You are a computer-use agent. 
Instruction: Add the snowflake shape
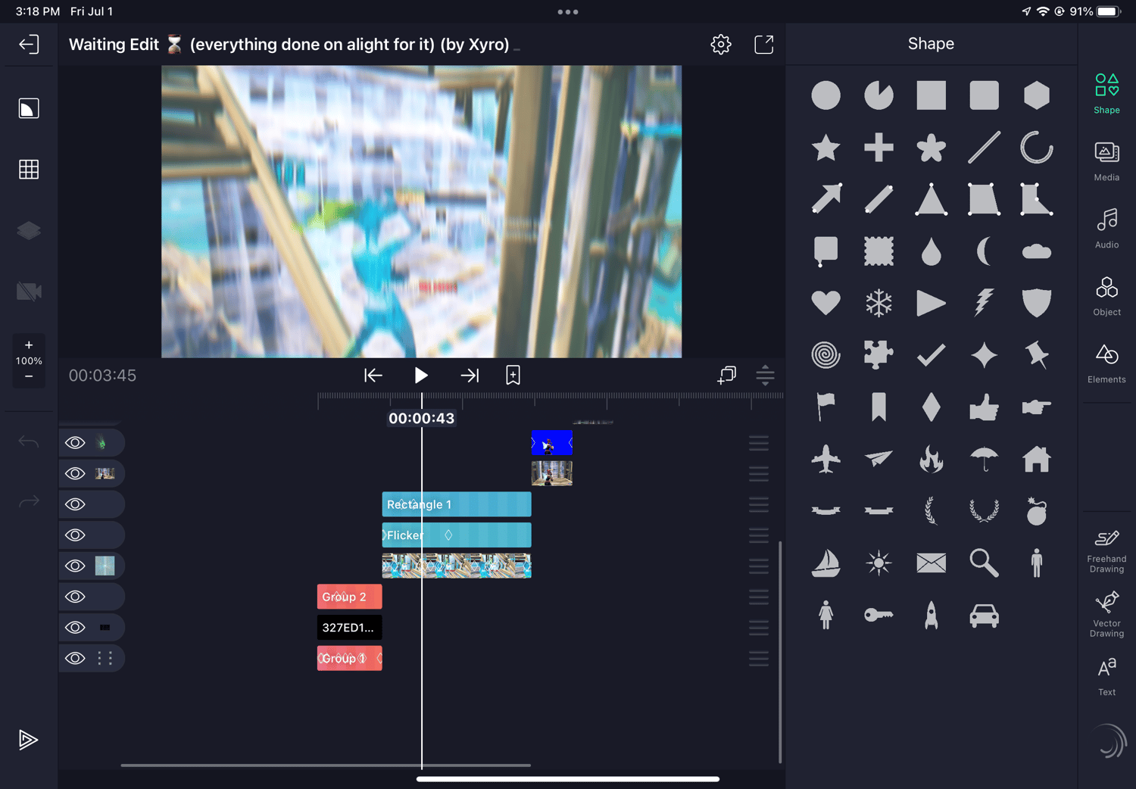point(879,303)
